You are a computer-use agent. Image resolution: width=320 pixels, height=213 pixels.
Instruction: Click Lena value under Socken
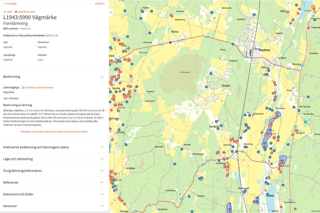point(40,59)
